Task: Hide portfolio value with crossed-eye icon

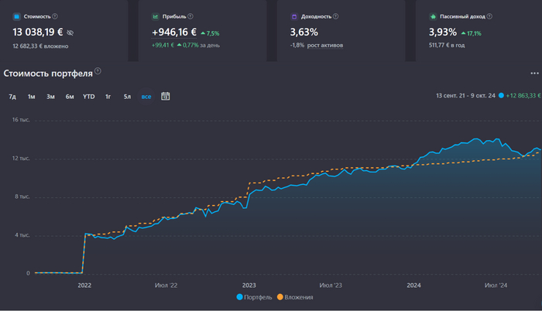Action: click(x=70, y=32)
